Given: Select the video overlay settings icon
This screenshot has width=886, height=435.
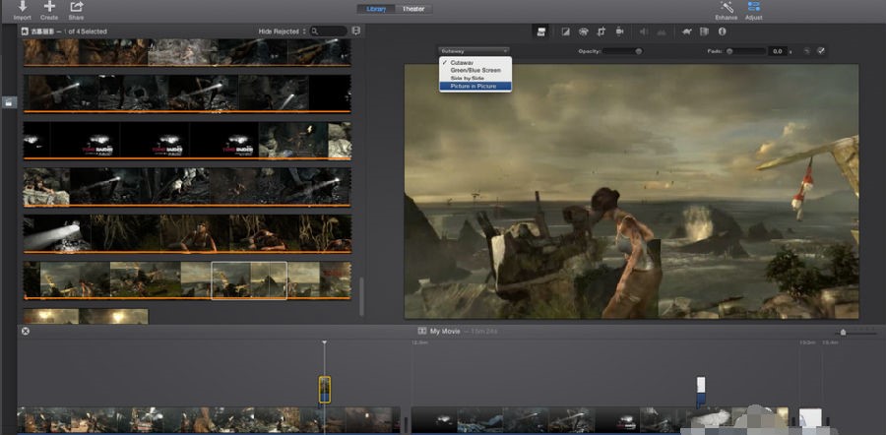Looking at the screenshot, I should pyautogui.click(x=541, y=31).
